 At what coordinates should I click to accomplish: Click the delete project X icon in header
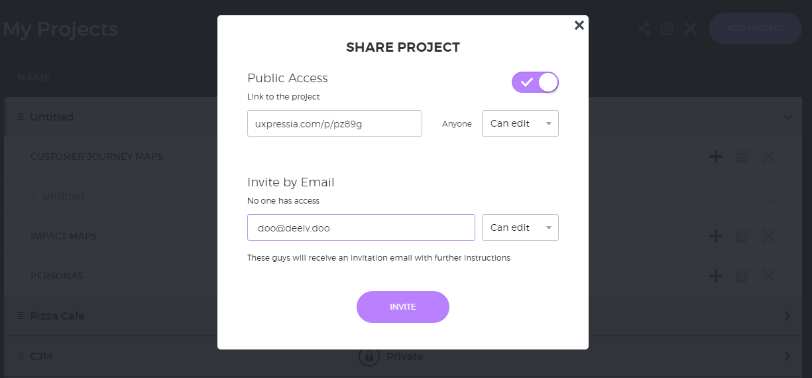pyautogui.click(x=691, y=29)
